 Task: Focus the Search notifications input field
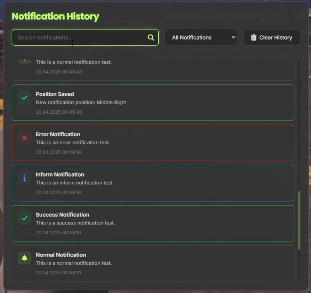pos(85,37)
